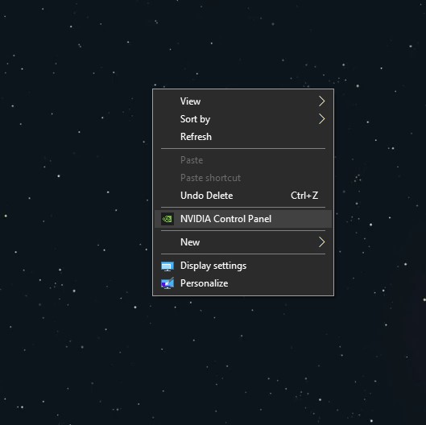Open NVIDIA Control Panel from menu
This screenshot has height=425, width=426.
click(243, 219)
